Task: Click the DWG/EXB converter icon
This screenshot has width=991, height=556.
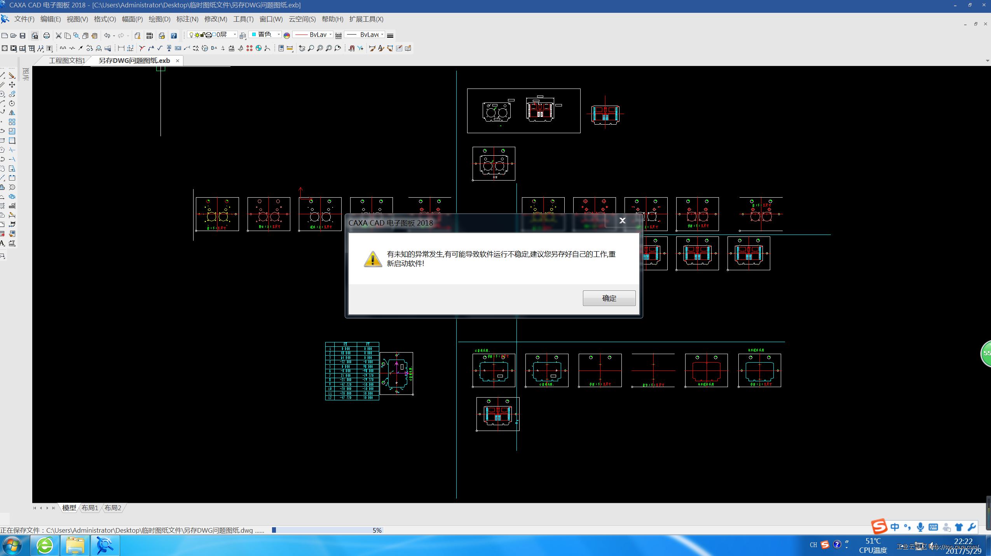Action: pyautogui.click(x=150, y=36)
